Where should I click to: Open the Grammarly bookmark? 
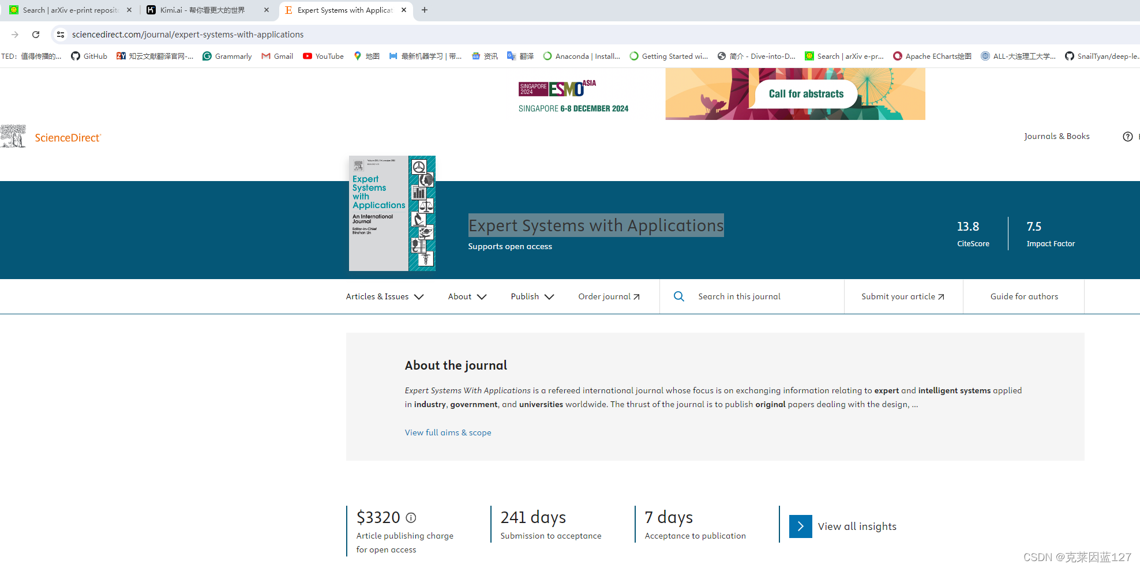[x=227, y=56]
